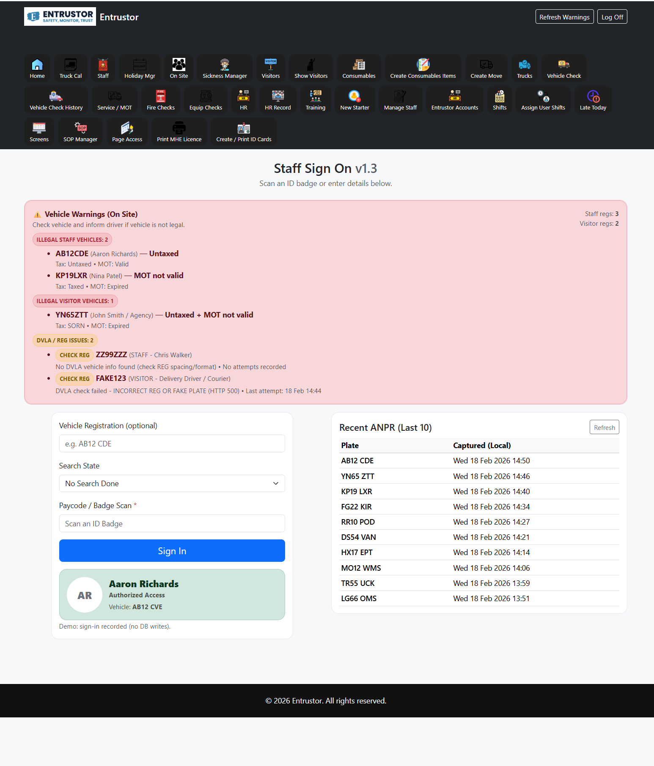Screen dimensions: 654x766
Task: Select the HX17 EPT plate row
Action: coord(479,553)
